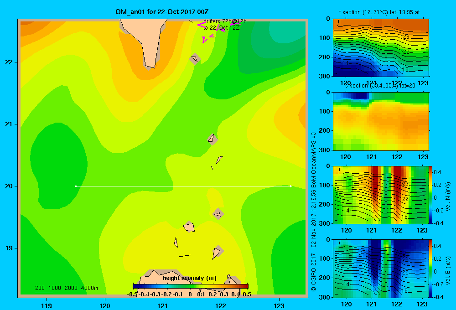Click the 'to 22-Oct 12Z' drifter time label
The image size is (456, 310).
tap(221, 28)
